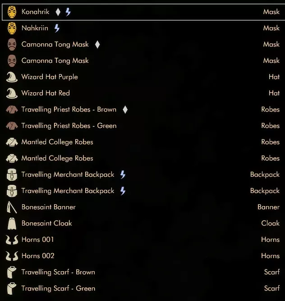Click the first Travelling Merchant Backpack icon
This screenshot has height=301, width=285.
pos(12,175)
